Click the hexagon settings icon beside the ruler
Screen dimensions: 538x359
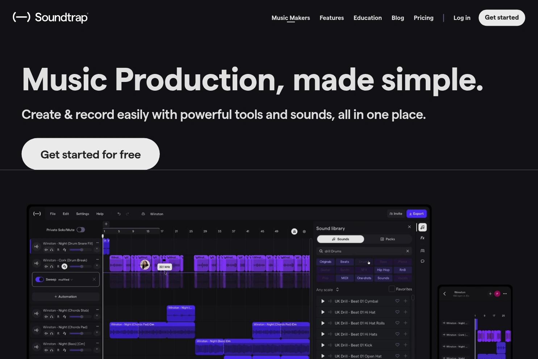304,231
